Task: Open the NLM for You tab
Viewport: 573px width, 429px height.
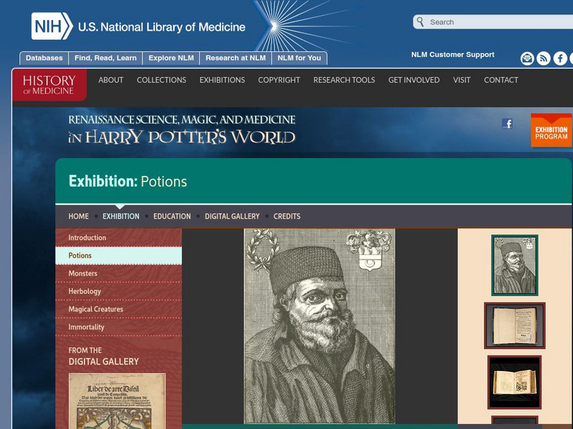Action: (x=299, y=58)
